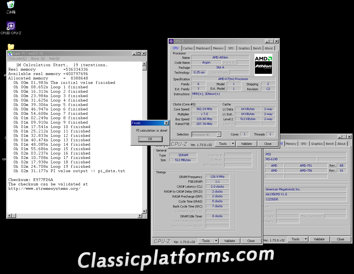Open the About menu in Super PI

[x=38, y=58]
